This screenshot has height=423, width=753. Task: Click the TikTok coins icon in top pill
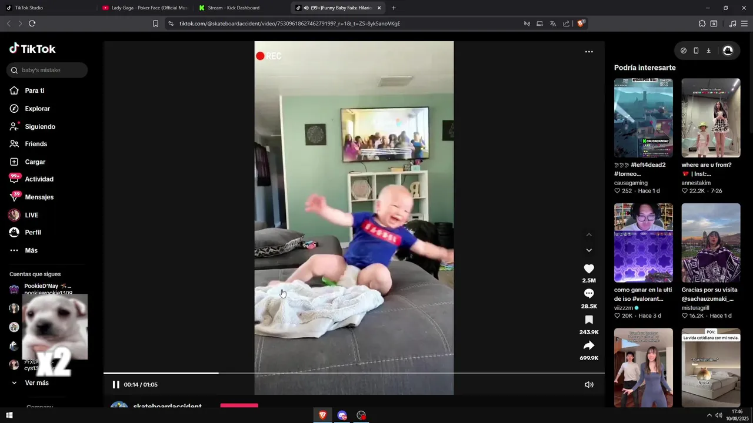684,51
